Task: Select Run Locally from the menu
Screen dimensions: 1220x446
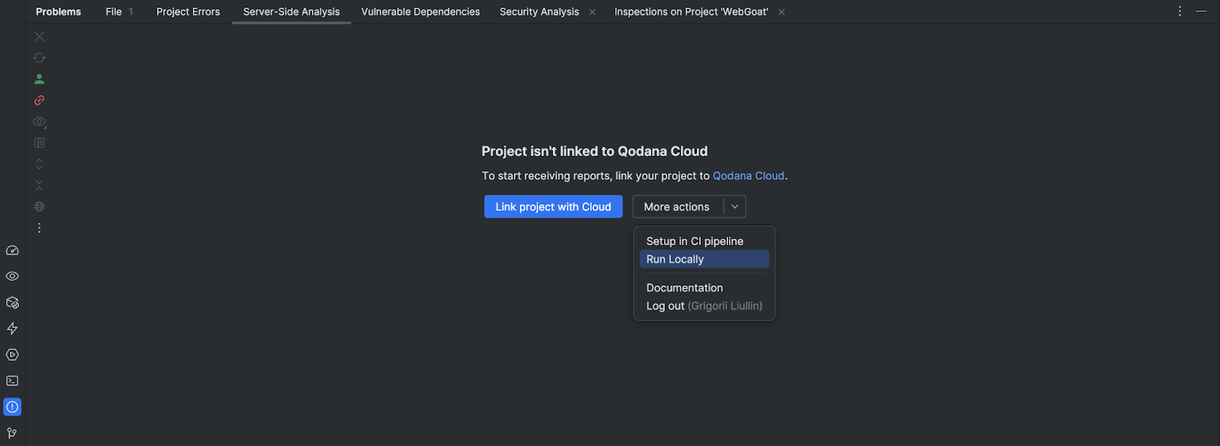Action: (705, 260)
